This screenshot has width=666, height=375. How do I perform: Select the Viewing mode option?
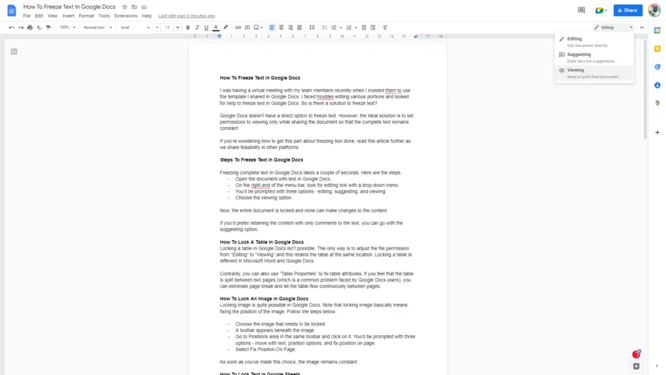[x=594, y=73]
